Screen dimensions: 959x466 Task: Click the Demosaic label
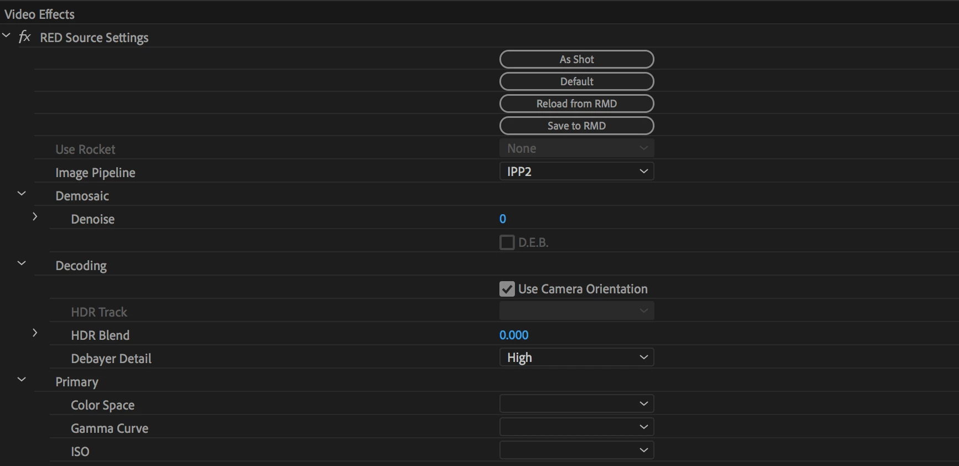coord(82,196)
